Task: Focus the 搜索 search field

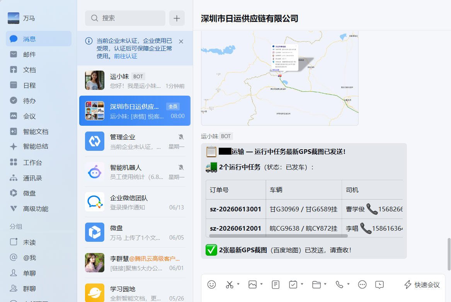Action: tap(125, 18)
